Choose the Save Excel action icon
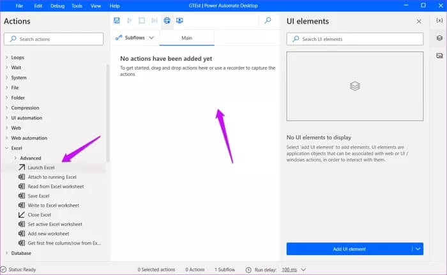The width and height of the screenshot is (447, 275). click(x=22, y=196)
